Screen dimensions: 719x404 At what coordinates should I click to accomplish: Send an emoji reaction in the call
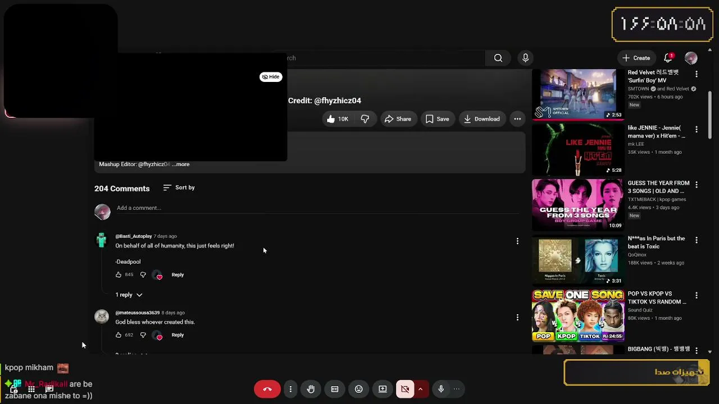(x=359, y=389)
